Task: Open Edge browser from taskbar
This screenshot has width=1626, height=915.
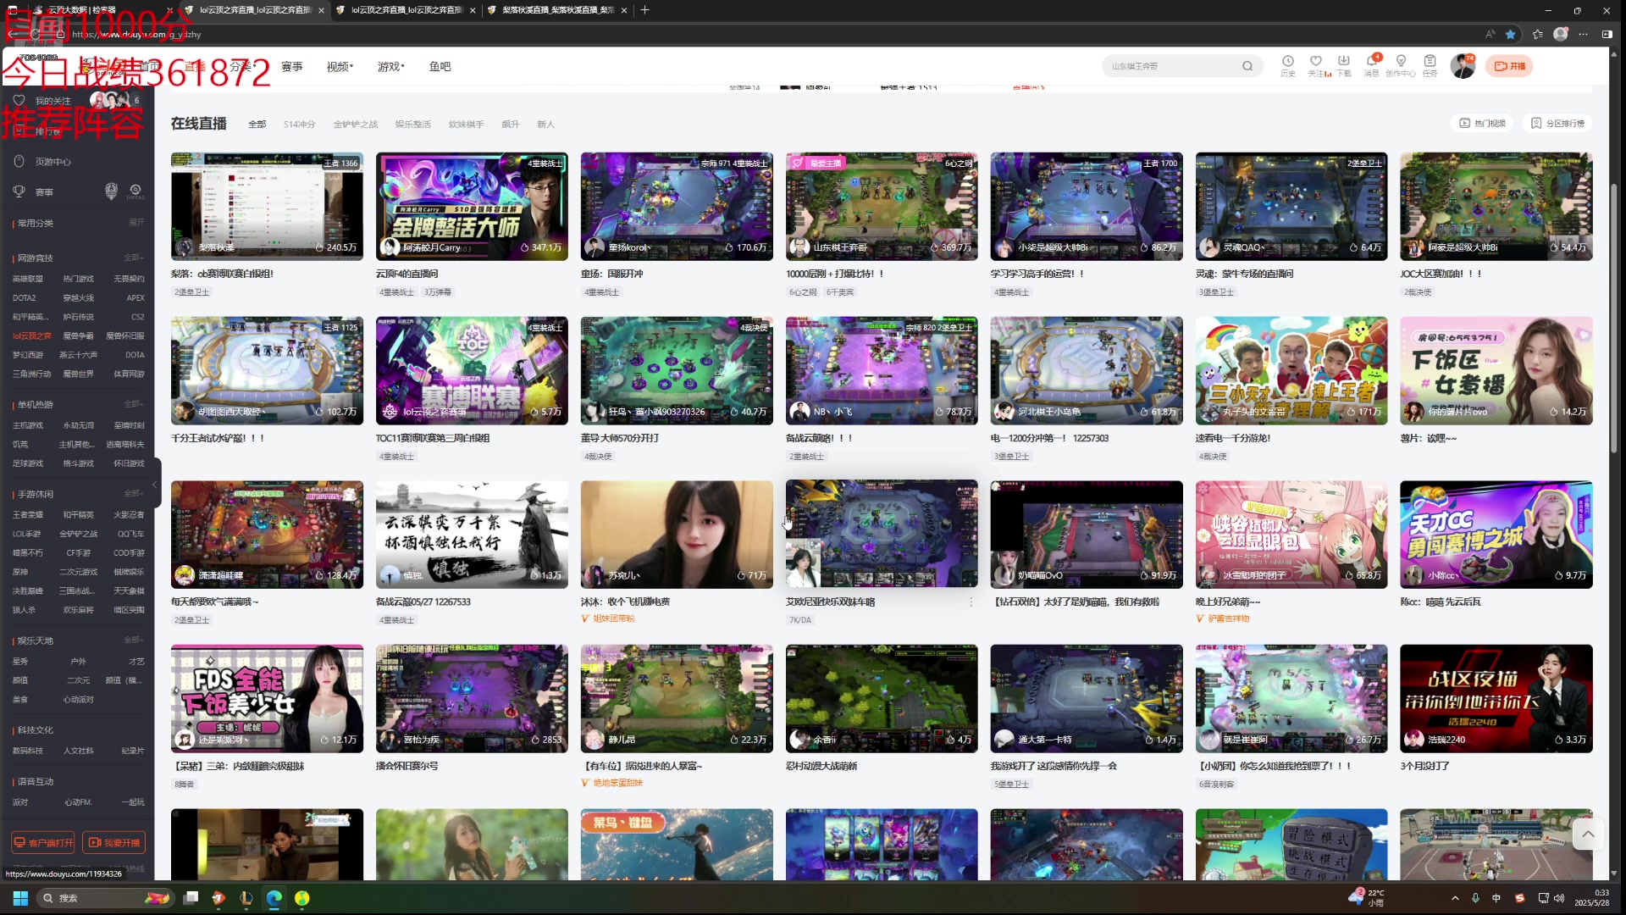Action: (274, 898)
